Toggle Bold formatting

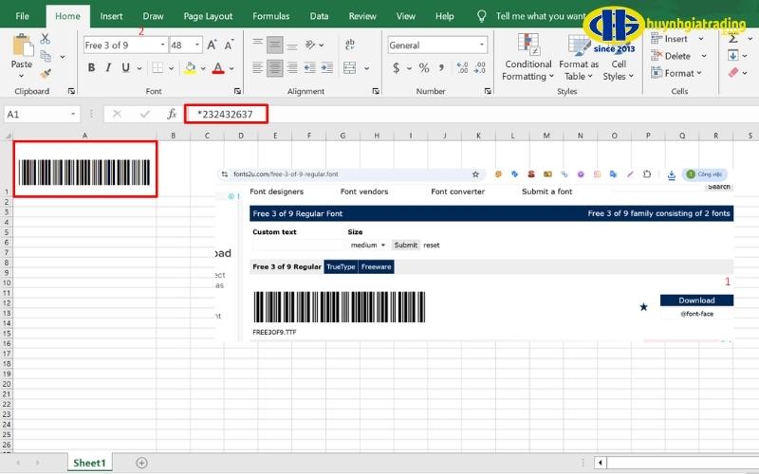pos(91,67)
